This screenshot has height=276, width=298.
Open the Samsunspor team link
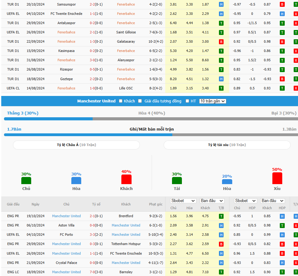click(66, 4)
